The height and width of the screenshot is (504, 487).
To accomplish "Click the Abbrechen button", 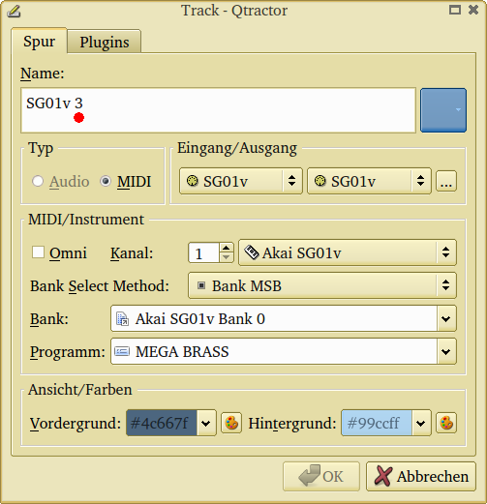I will [421, 476].
